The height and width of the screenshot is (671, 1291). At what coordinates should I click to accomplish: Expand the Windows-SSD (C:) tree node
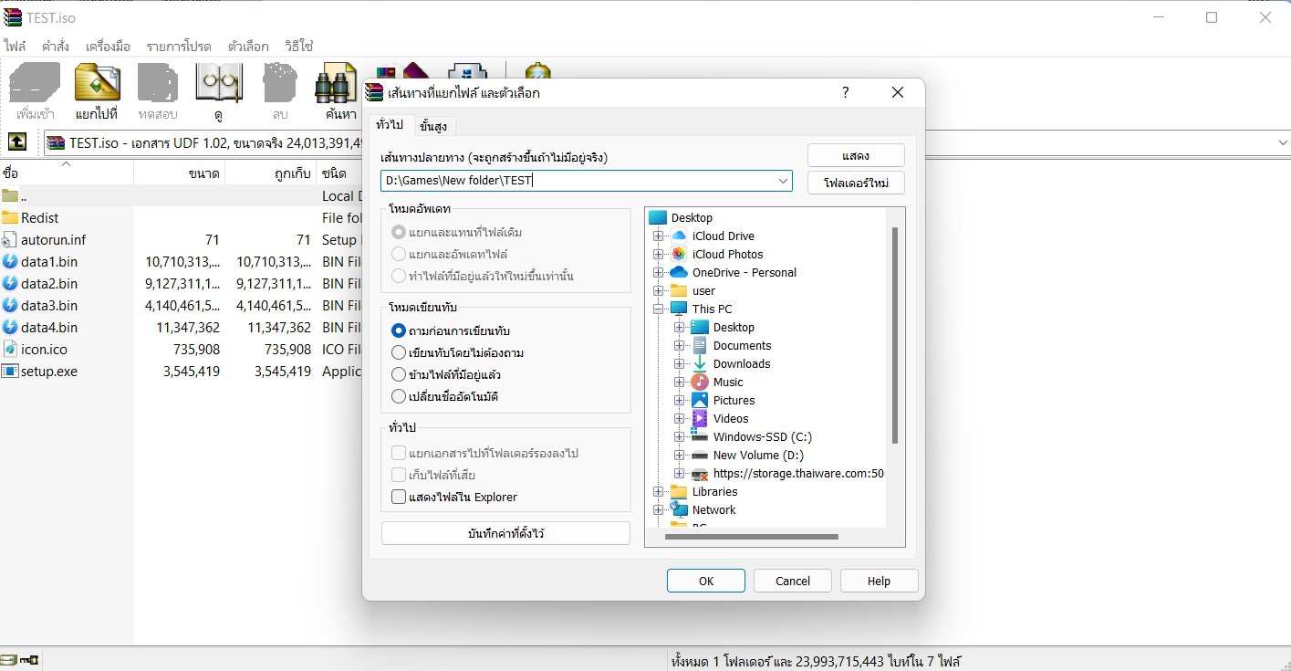coord(679,436)
